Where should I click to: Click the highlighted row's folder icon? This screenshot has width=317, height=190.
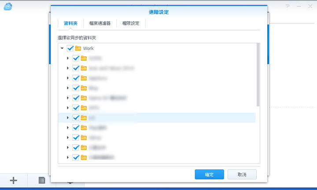[84, 118]
